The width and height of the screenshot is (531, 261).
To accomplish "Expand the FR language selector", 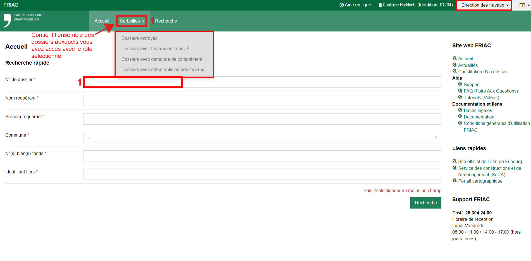I will click(524, 5).
